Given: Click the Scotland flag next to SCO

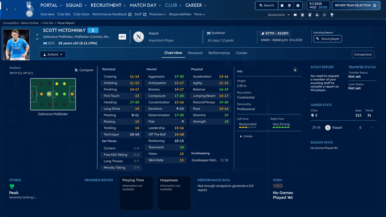Looking at the screenshot, I should [45, 43].
